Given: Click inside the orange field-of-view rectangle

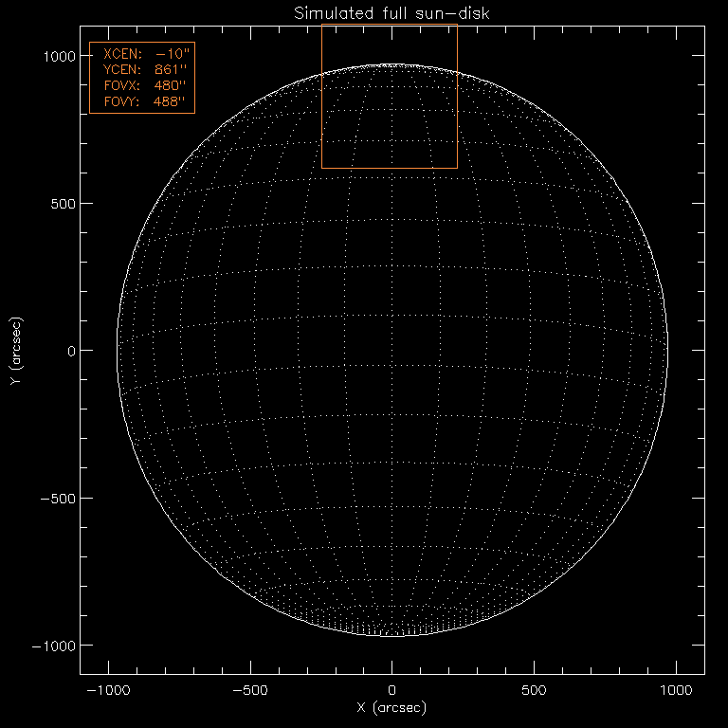Looking at the screenshot, I should (390, 97).
